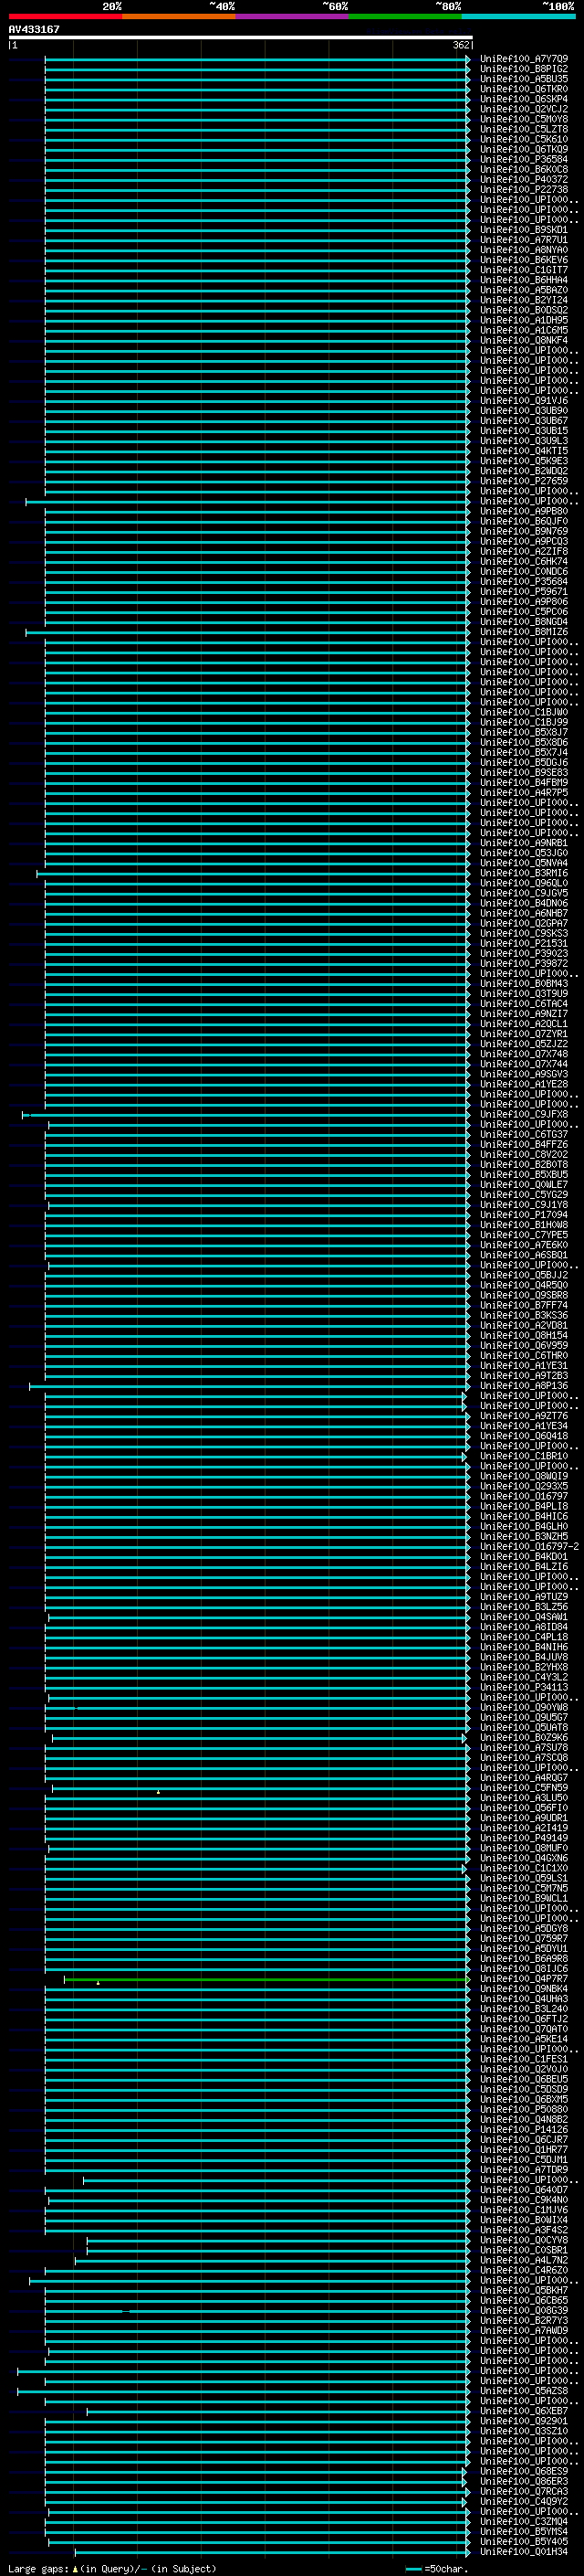Viewport: 584px width, 2576px height.
Task: Open hit UniRef100_Q2VCJ2
Action: [x=523, y=109]
